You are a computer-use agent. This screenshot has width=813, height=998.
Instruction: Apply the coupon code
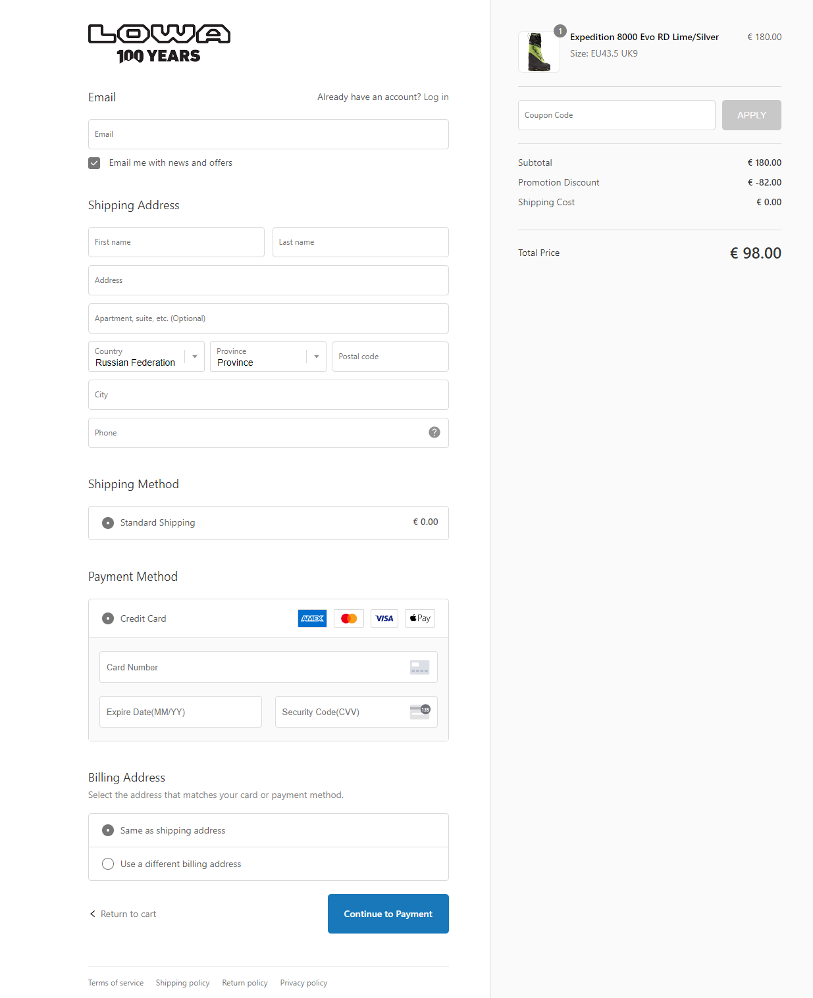point(751,115)
